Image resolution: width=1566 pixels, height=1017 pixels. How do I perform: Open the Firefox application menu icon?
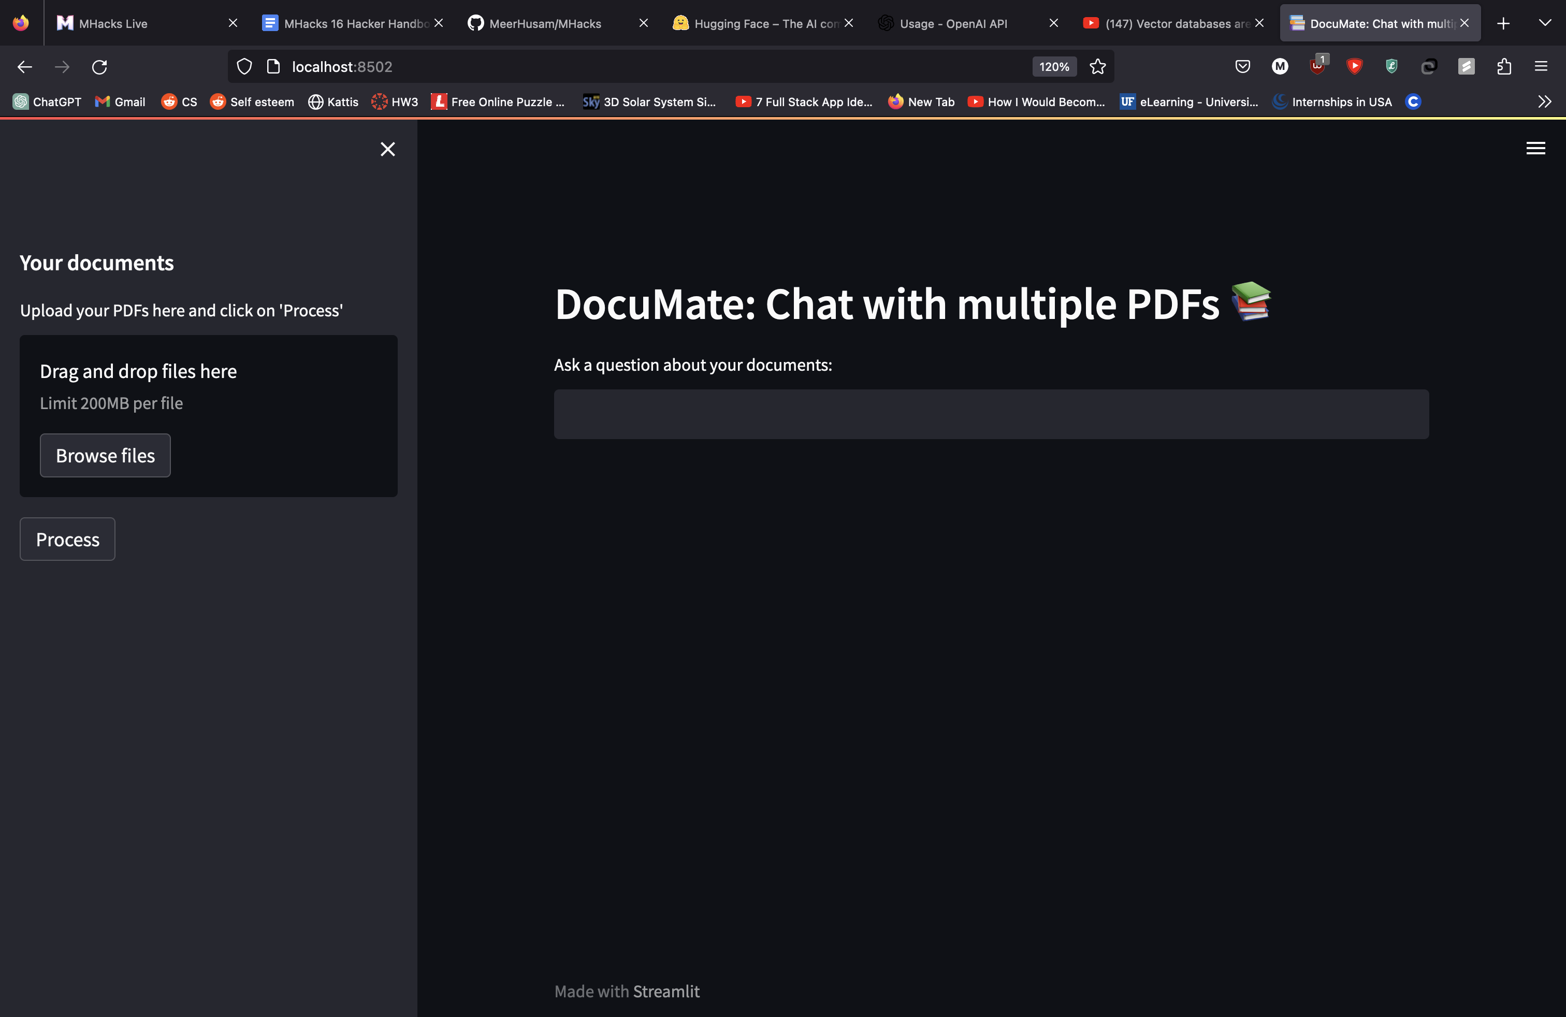[x=1541, y=66]
